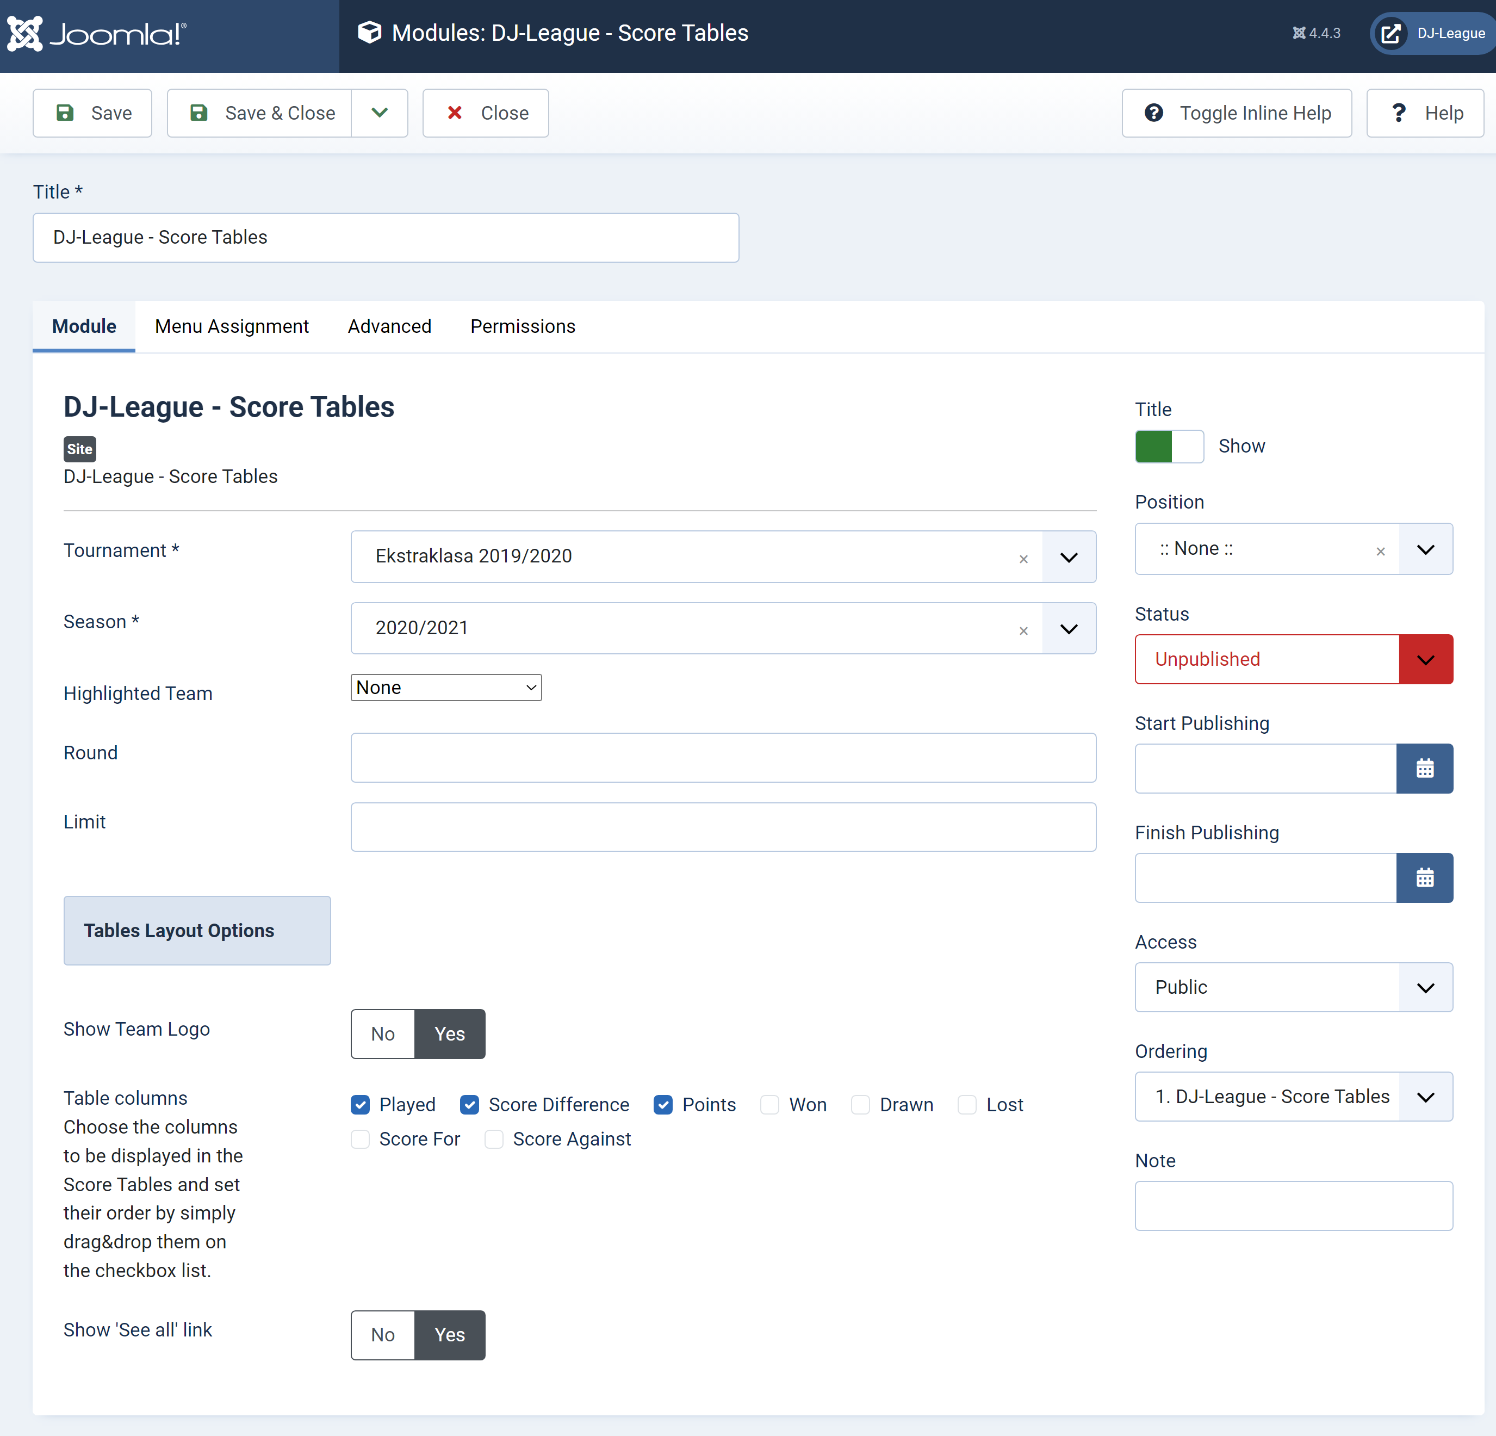Switch to the Menu Assignment tab
Screen dimensions: 1496x1436
pyautogui.click(x=232, y=326)
